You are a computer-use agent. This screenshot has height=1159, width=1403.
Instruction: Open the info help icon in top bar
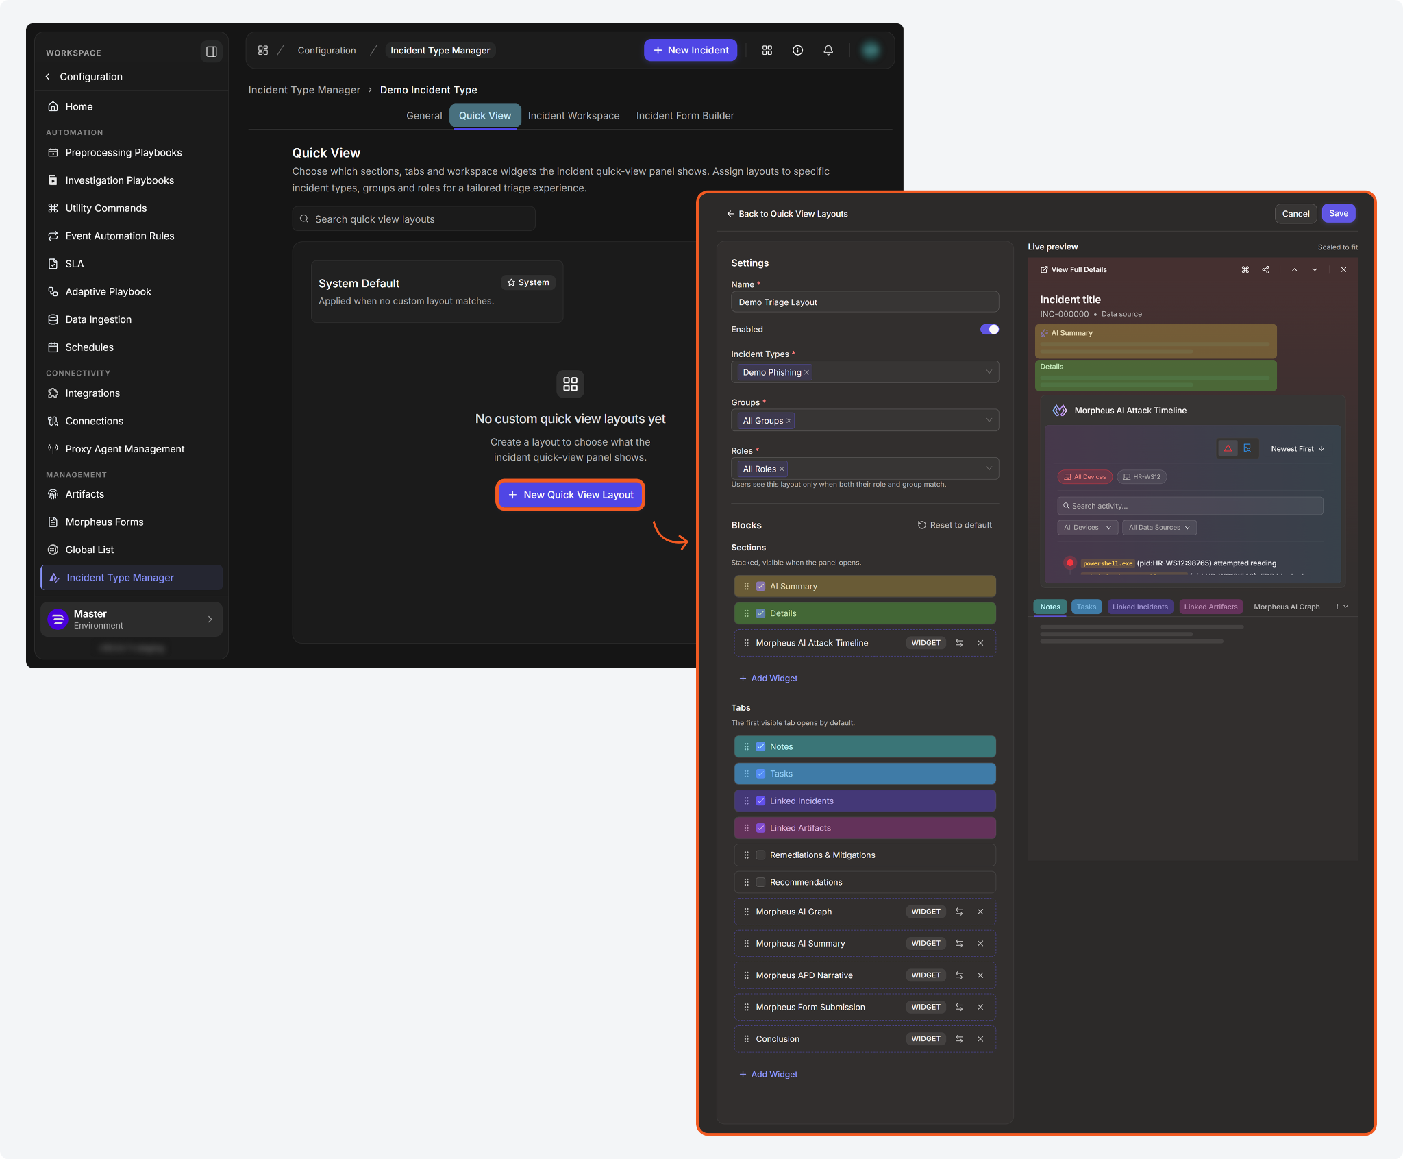[x=797, y=50]
